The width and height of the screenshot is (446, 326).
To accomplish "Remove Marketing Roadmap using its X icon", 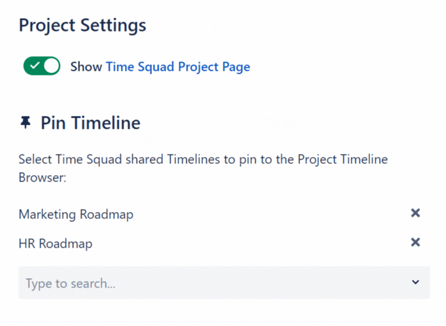I will tap(415, 213).
